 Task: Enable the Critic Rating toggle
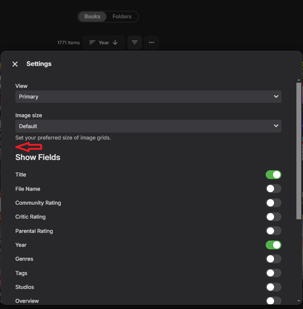click(x=273, y=217)
